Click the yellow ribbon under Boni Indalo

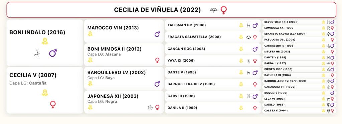click(45, 41)
